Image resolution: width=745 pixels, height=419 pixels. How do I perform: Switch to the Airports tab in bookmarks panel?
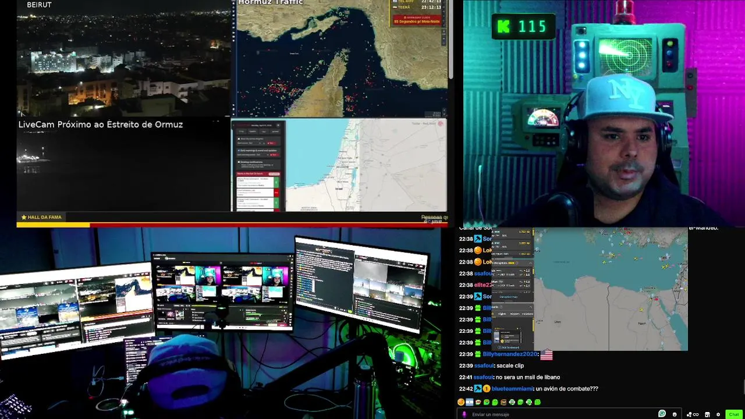pyautogui.click(x=515, y=314)
